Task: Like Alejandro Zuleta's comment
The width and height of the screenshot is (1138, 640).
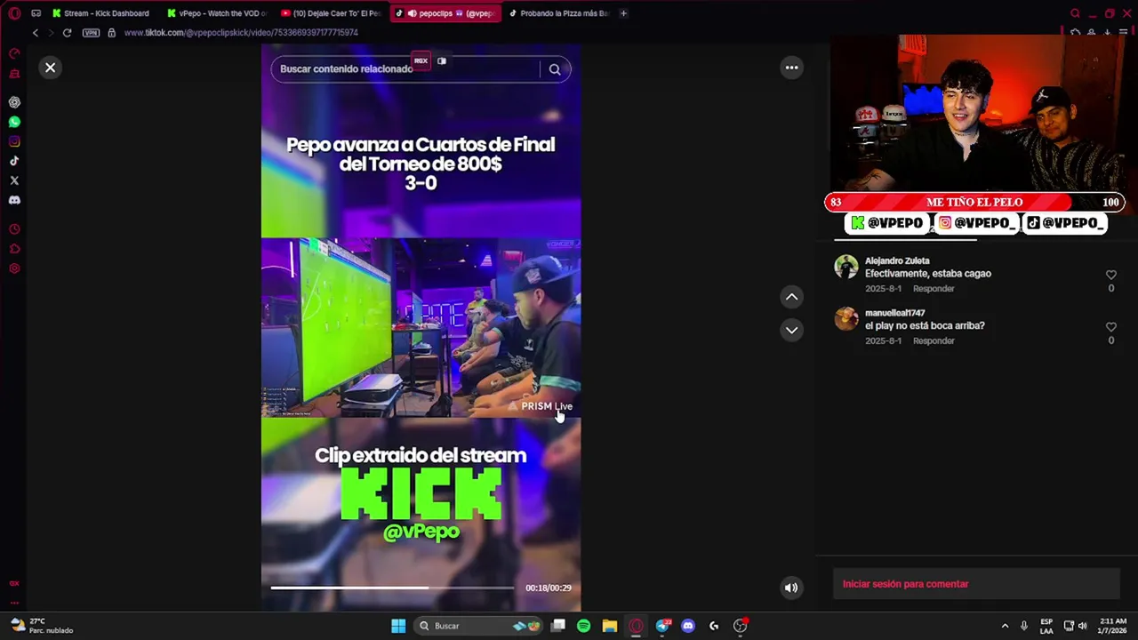Action: (1110, 276)
